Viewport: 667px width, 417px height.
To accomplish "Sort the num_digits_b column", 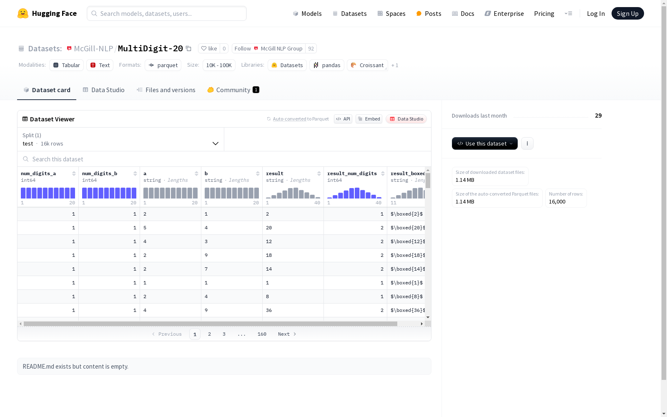I will 135,173.
